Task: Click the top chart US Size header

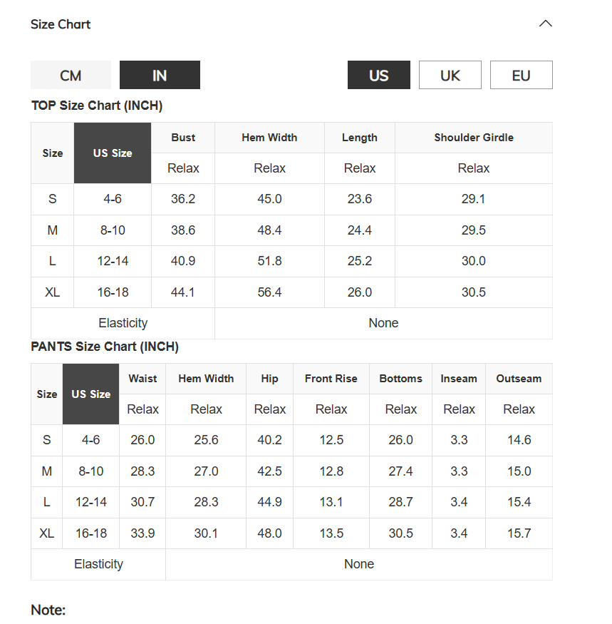Action: (x=113, y=153)
